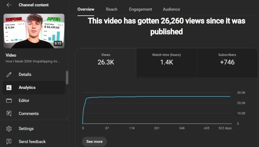Click the '522 days' axis label

(x=225, y=128)
